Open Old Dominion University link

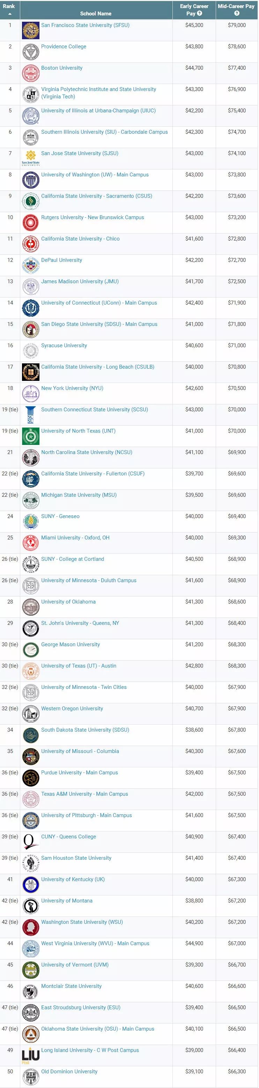pyautogui.click(x=69, y=1072)
